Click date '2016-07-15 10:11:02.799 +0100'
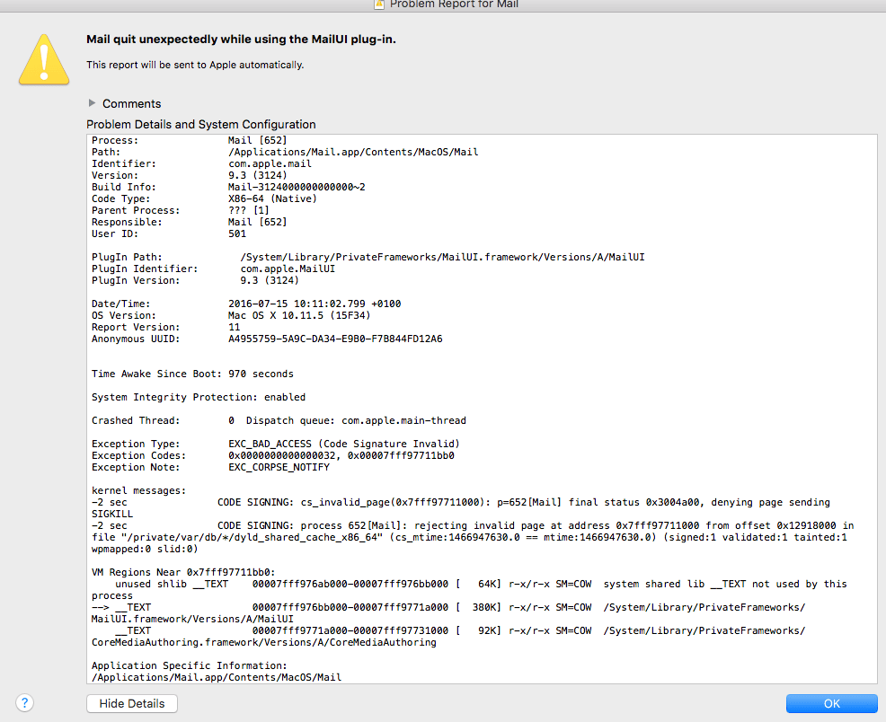The width and height of the screenshot is (886, 722). [315, 304]
